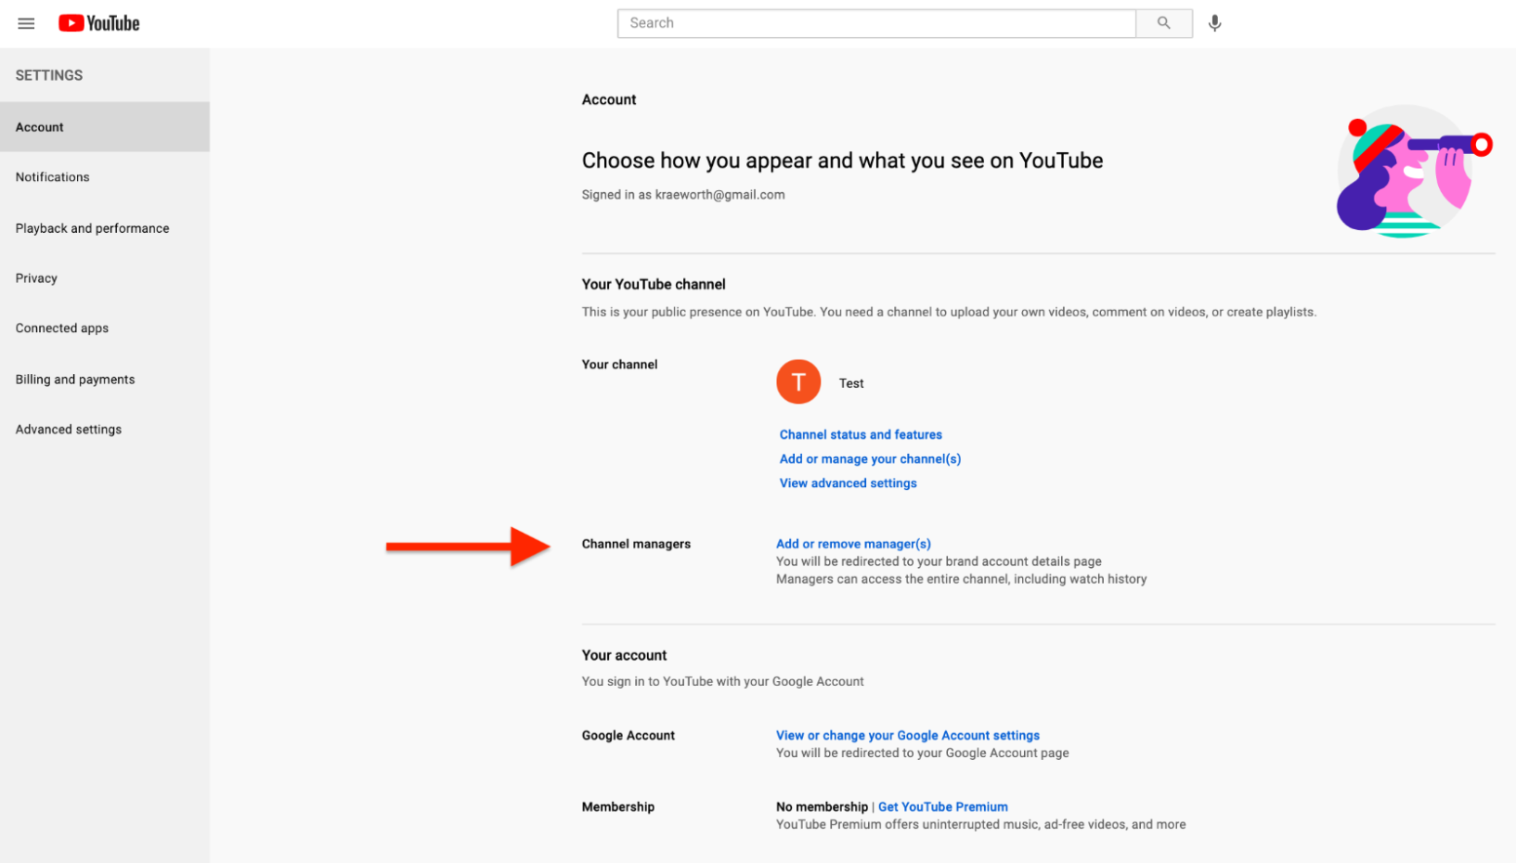Click the search magnifier button
This screenshot has height=863, width=1516.
(x=1164, y=23)
